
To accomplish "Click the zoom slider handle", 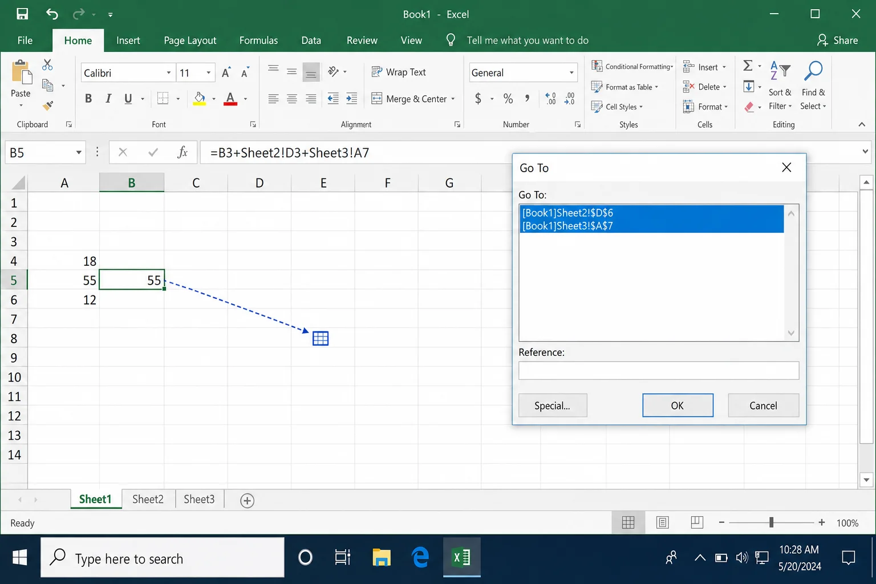I will coord(771,522).
